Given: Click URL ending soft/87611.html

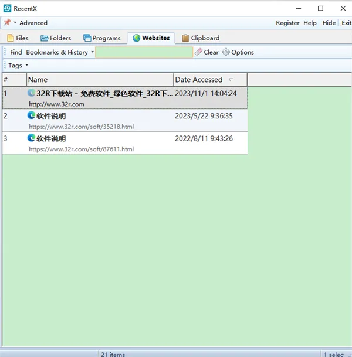Looking at the screenshot, I should click(x=82, y=149).
